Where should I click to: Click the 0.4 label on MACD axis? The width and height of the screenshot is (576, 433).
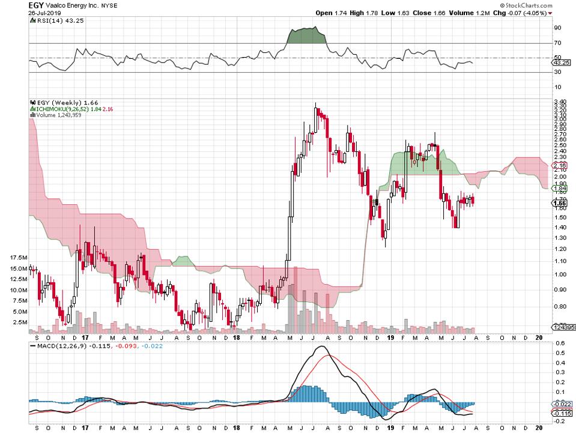pos(560,363)
